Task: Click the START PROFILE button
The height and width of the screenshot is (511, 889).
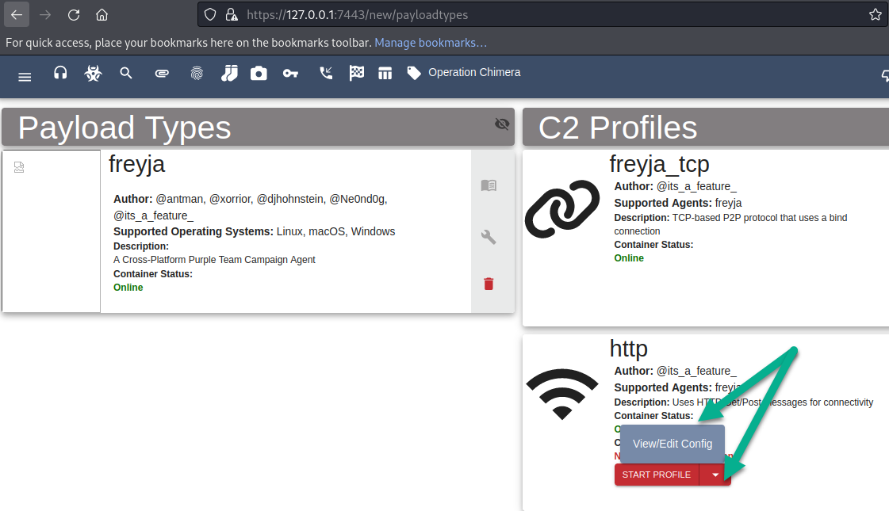Action: (656, 475)
